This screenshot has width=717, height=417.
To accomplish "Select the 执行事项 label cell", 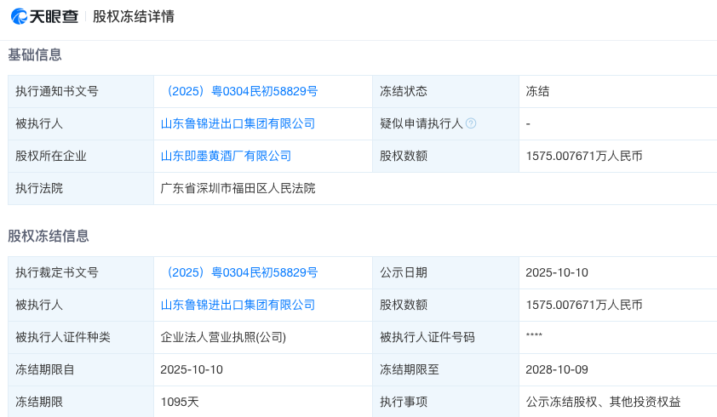I will 446,402.
